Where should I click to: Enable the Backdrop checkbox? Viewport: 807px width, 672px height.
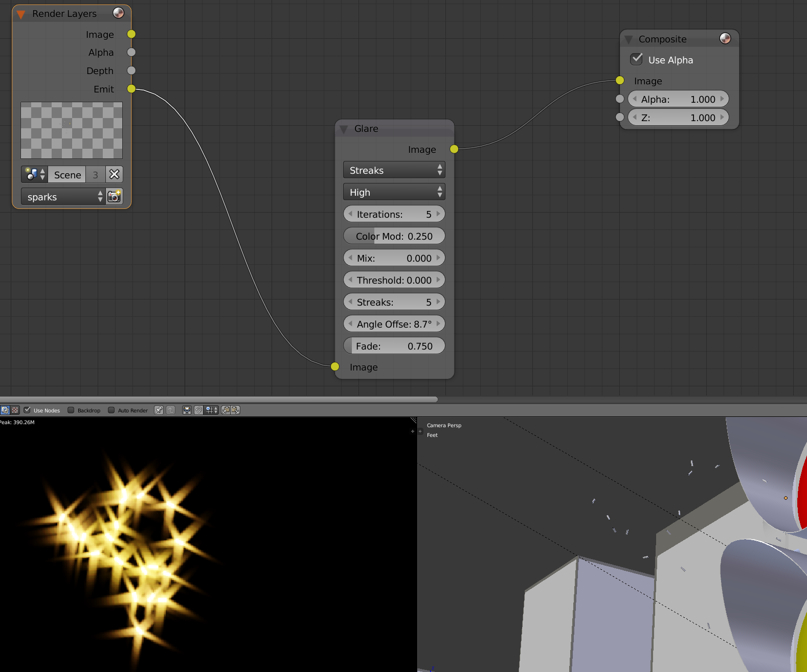(71, 410)
